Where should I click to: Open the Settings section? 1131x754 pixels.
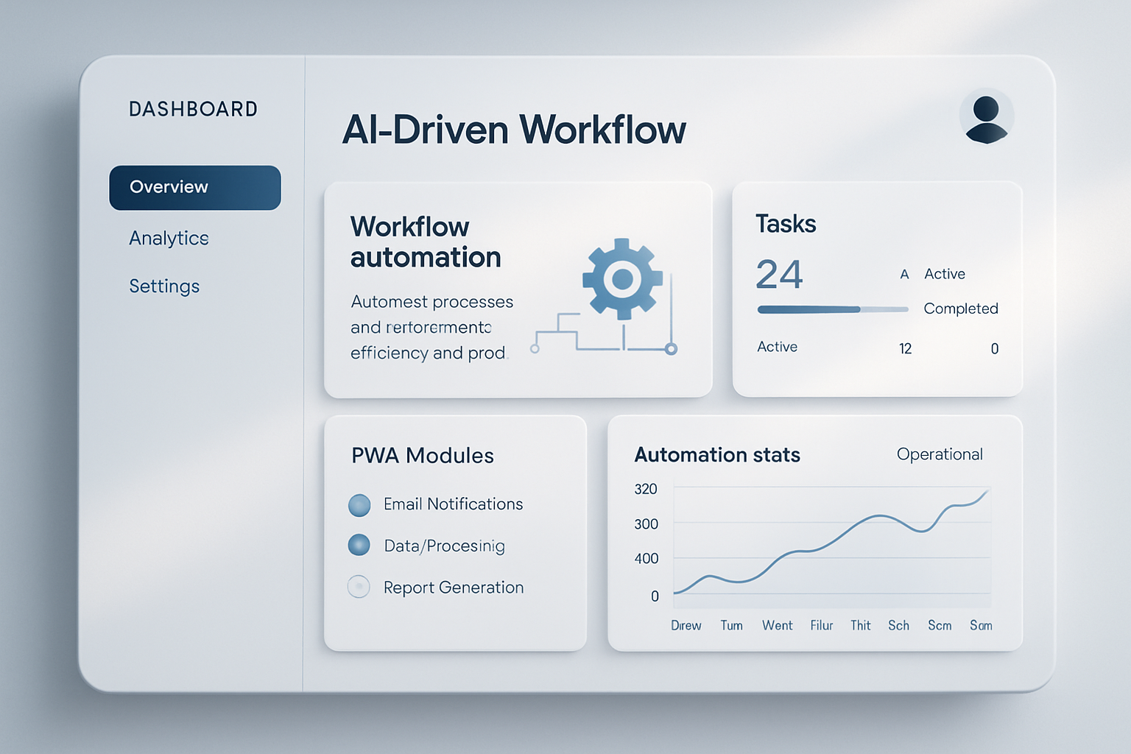coord(163,286)
